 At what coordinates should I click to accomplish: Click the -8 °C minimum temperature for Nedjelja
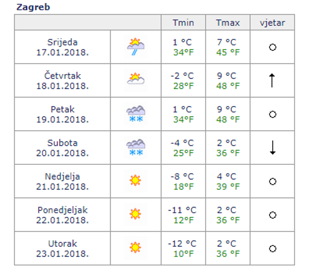pyautogui.click(x=182, y=177)
